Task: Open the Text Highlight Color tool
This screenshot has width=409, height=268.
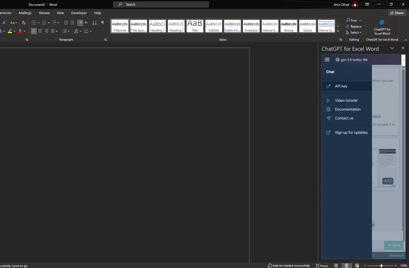Action: coord(10,31)
